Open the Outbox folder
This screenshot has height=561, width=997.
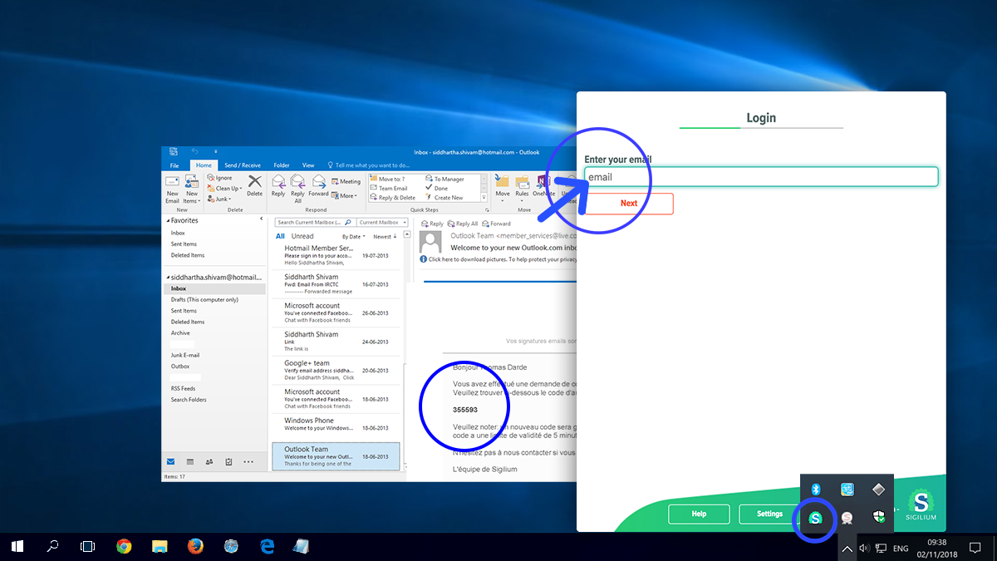[x=180, y=367]
